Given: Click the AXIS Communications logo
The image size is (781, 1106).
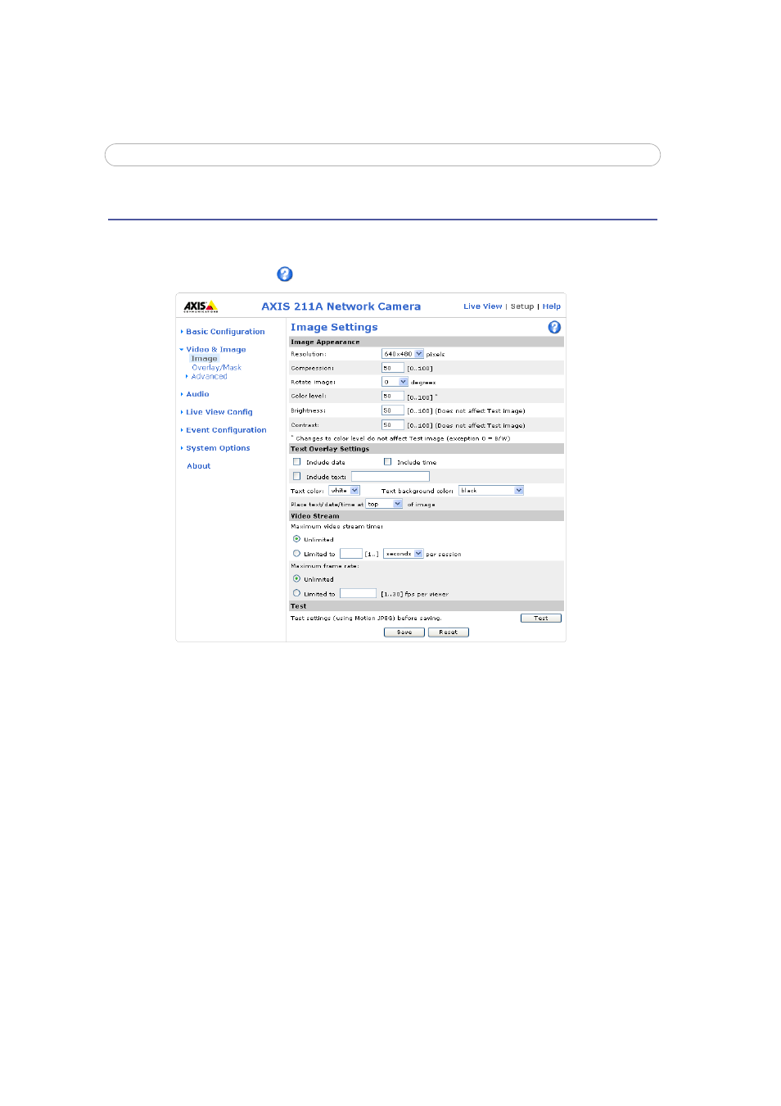Looking at the screenshot, I should 201,306.
